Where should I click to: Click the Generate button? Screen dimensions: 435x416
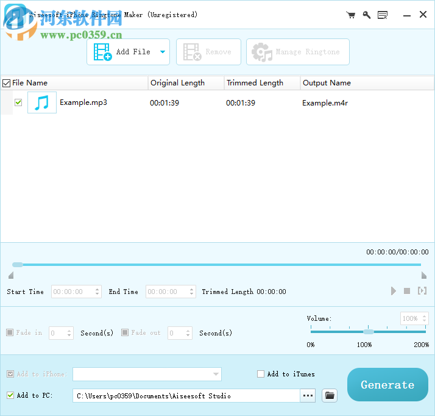(387, 385)
